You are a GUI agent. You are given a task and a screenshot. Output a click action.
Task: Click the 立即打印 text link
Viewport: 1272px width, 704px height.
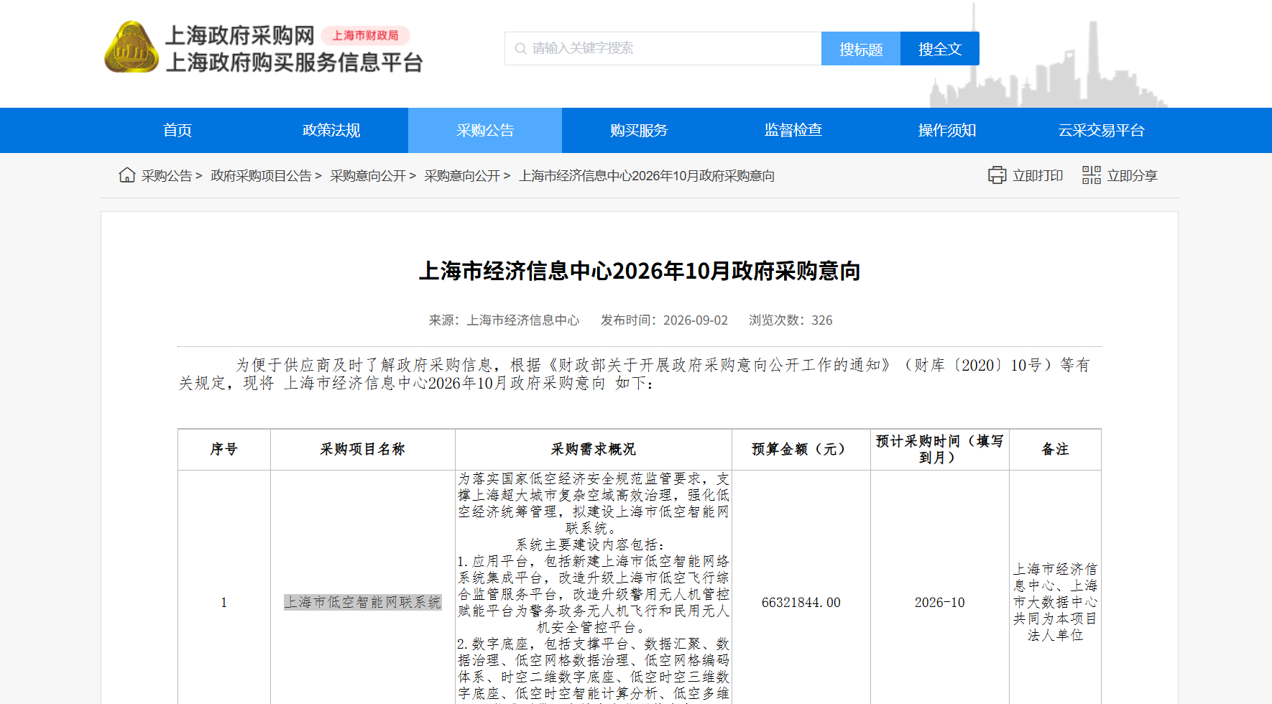tap(1038, 176)
